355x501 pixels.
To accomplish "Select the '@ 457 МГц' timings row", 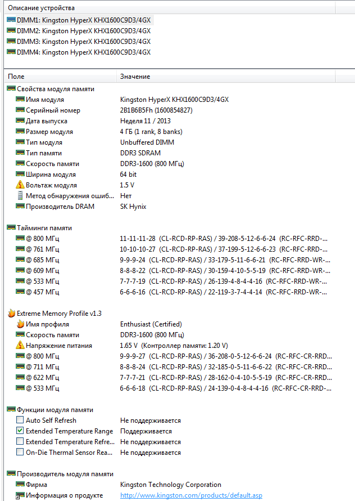I will 172,292.
